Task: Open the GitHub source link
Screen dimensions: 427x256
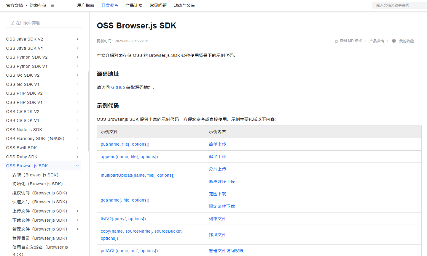Action: [x=118, y=87]
